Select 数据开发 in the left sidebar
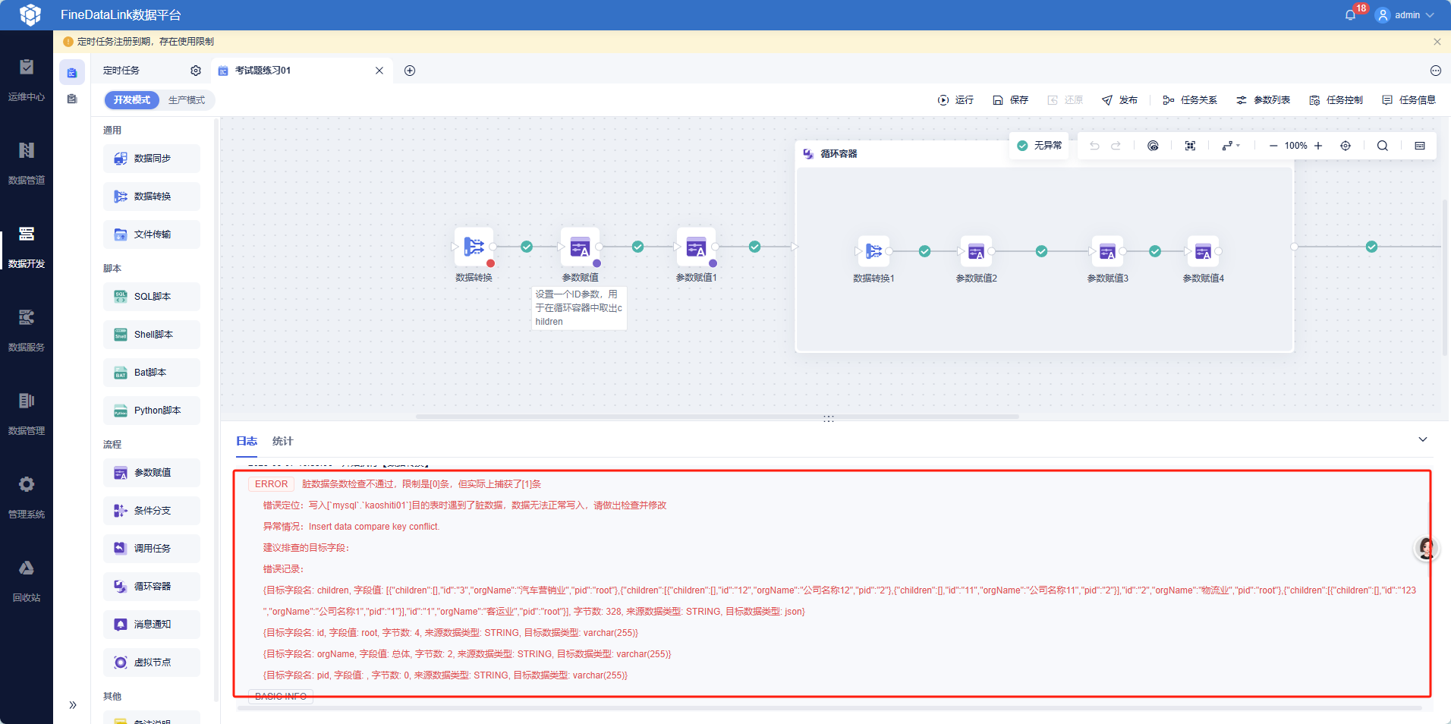Image resolution: width=1451 pixels, height=724 pixels. tap(27, 247)
